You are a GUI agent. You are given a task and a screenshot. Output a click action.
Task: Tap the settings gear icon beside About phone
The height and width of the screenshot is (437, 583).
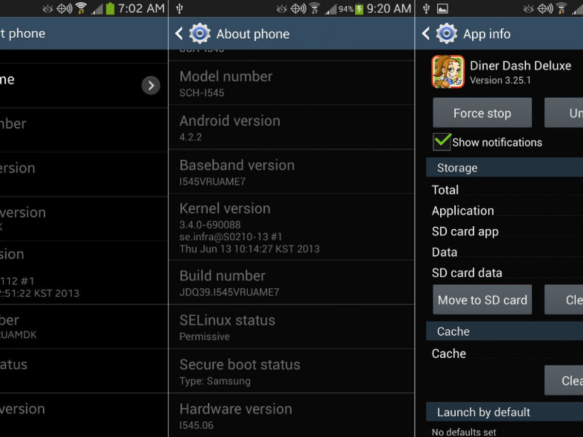(x=200, y=34)
